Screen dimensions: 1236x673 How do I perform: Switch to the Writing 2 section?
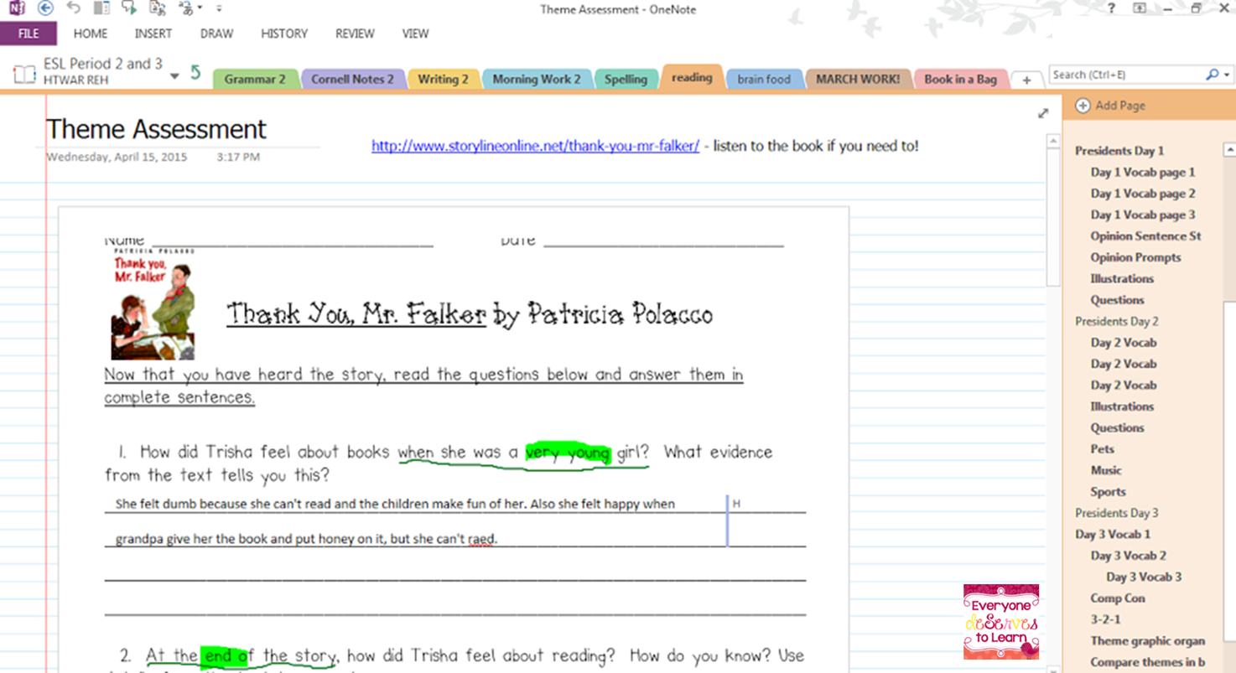coord(444,79)
